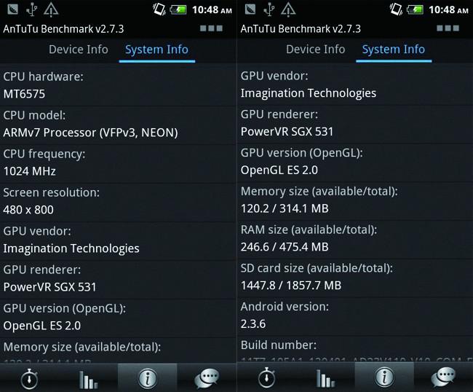Tap the 10:48 AM clock in right status bar
Screen dimensions: 473x392
point(449,10)
